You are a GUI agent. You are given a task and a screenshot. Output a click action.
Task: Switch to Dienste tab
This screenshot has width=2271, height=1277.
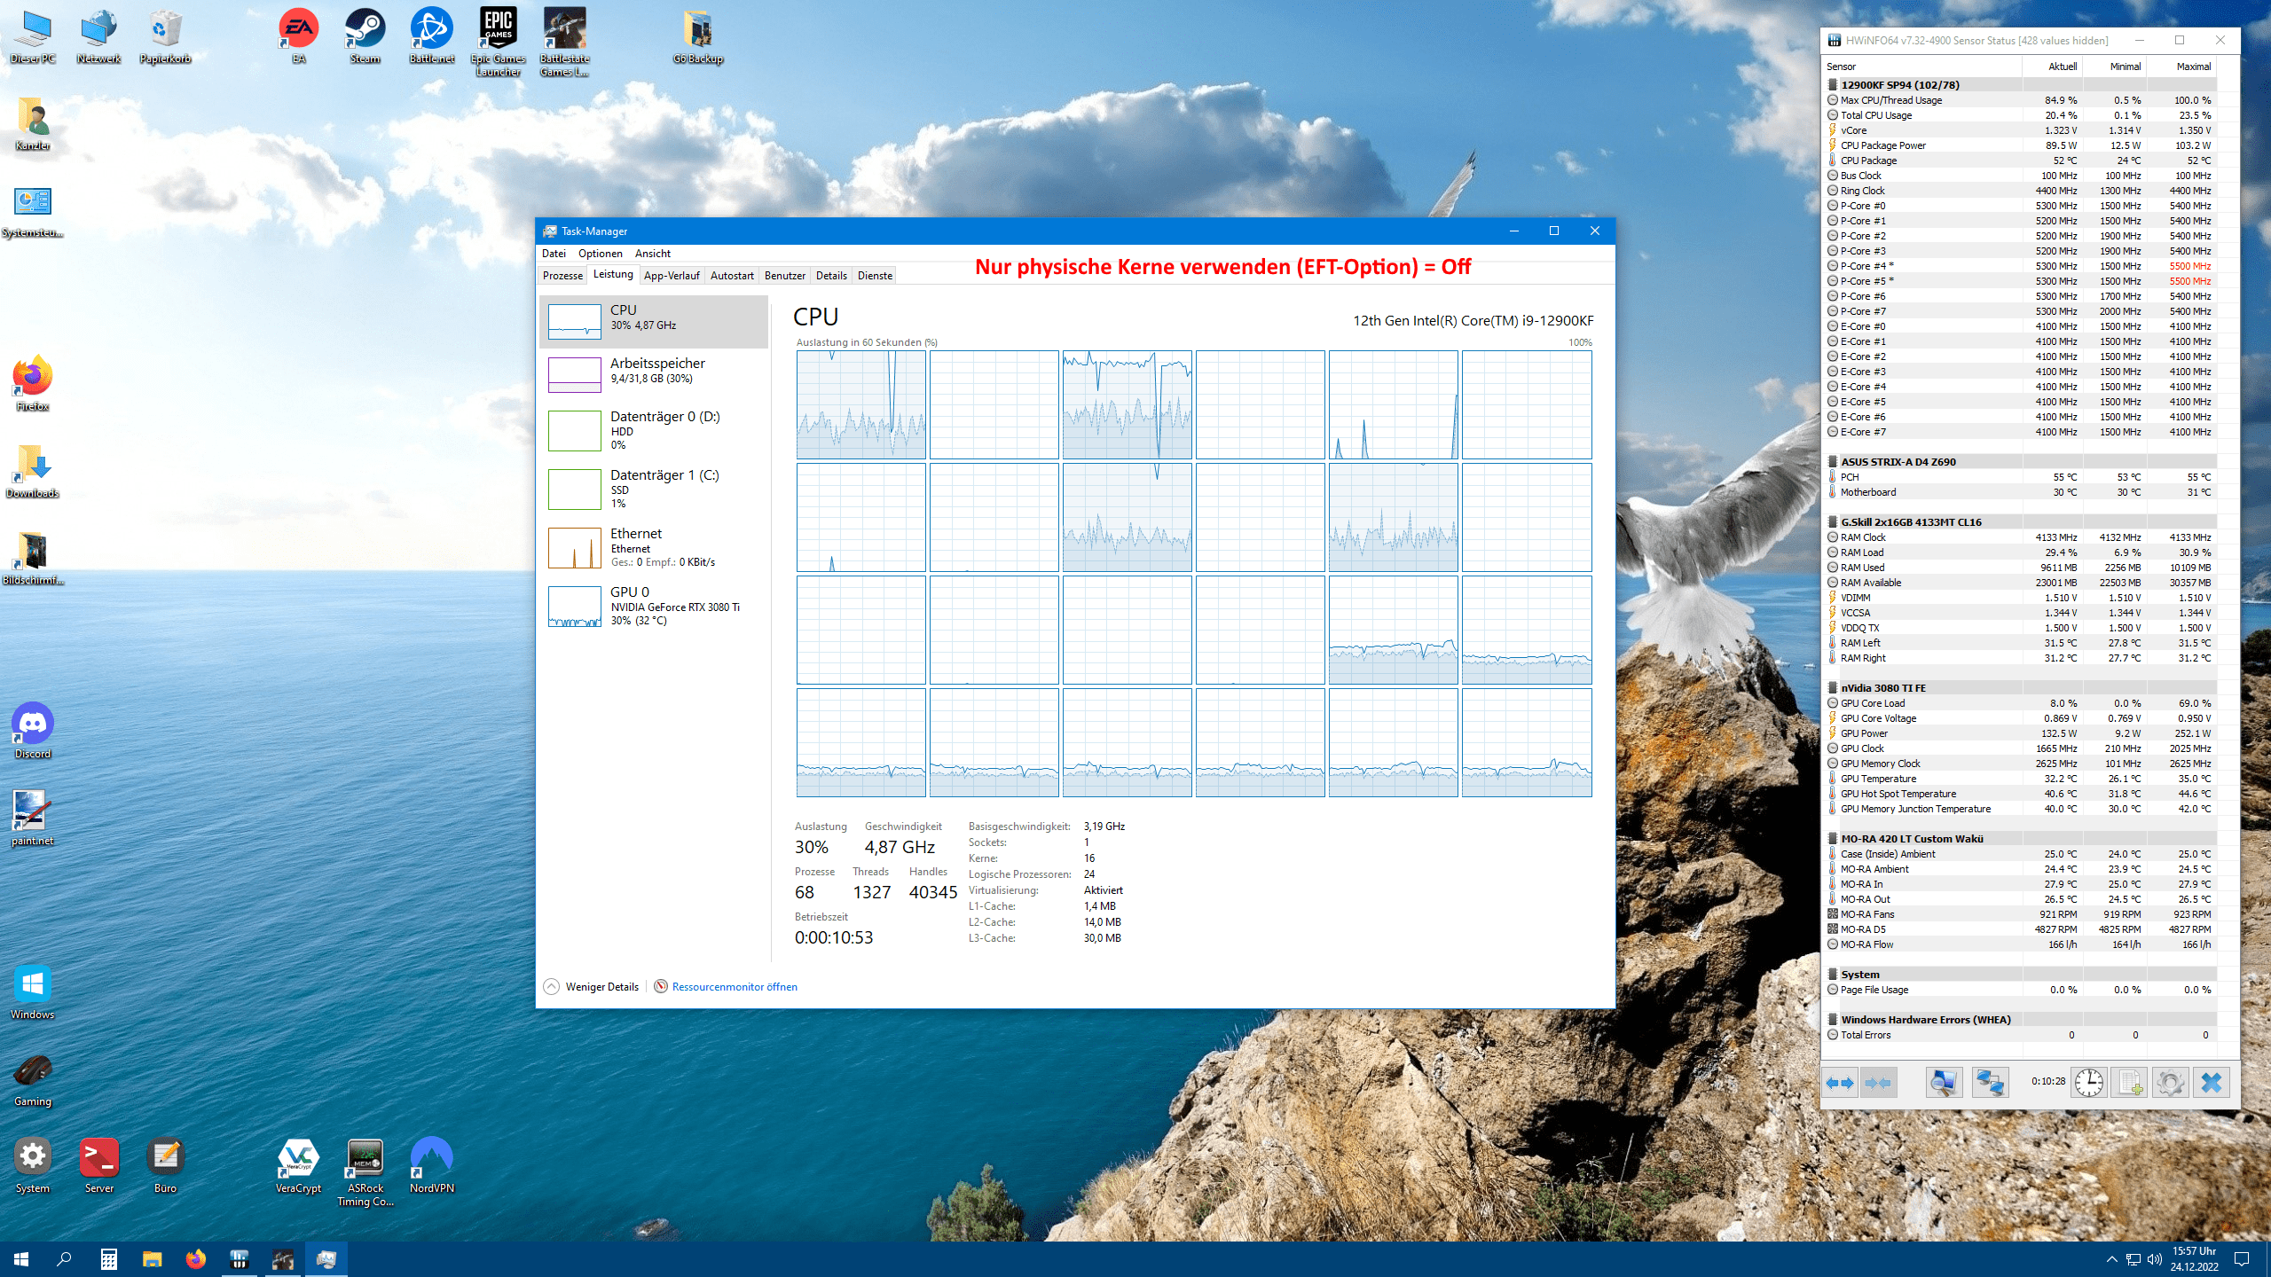pyautogui.click(x=875, y=276)
